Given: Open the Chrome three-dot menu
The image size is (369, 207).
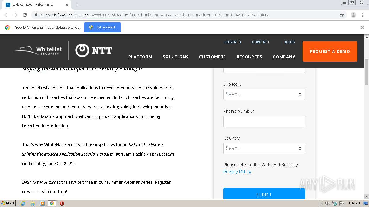Looking at the screenshot, I should (x=363, y=15).
